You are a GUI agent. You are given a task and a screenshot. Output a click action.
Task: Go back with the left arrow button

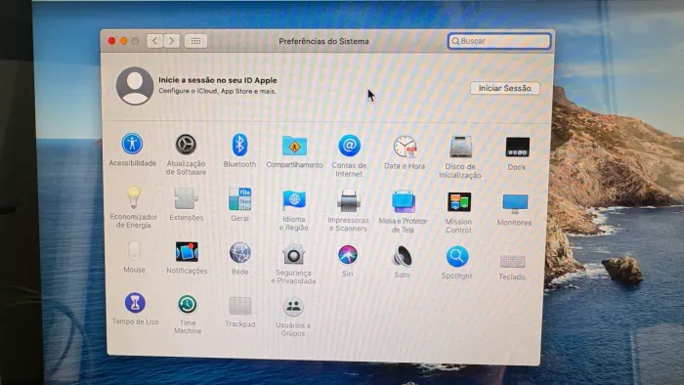tap(154, 41)
